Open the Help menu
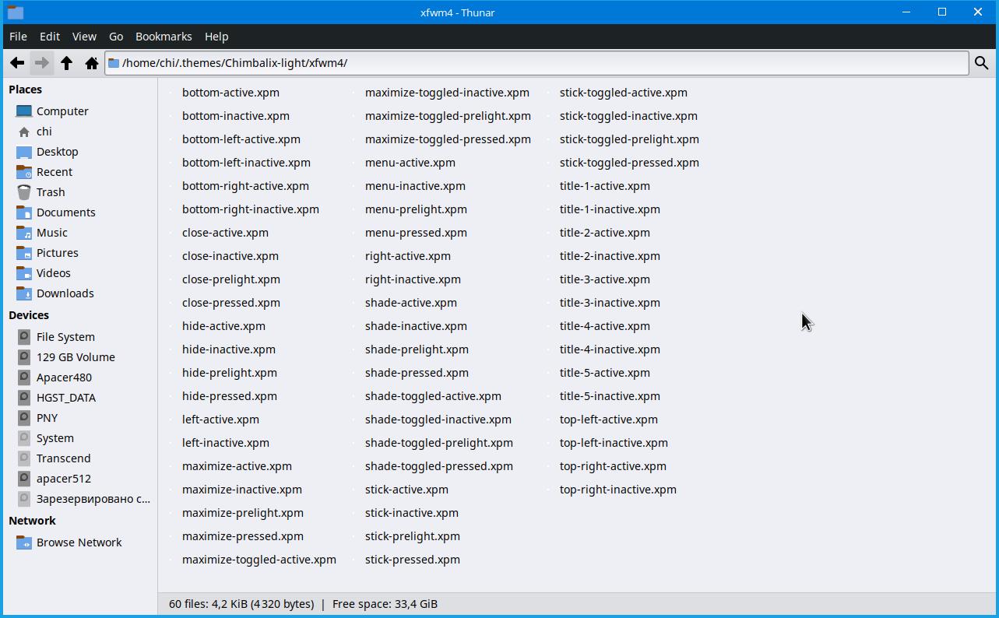Viewport: 999px width, 618px height. (216, 37)
